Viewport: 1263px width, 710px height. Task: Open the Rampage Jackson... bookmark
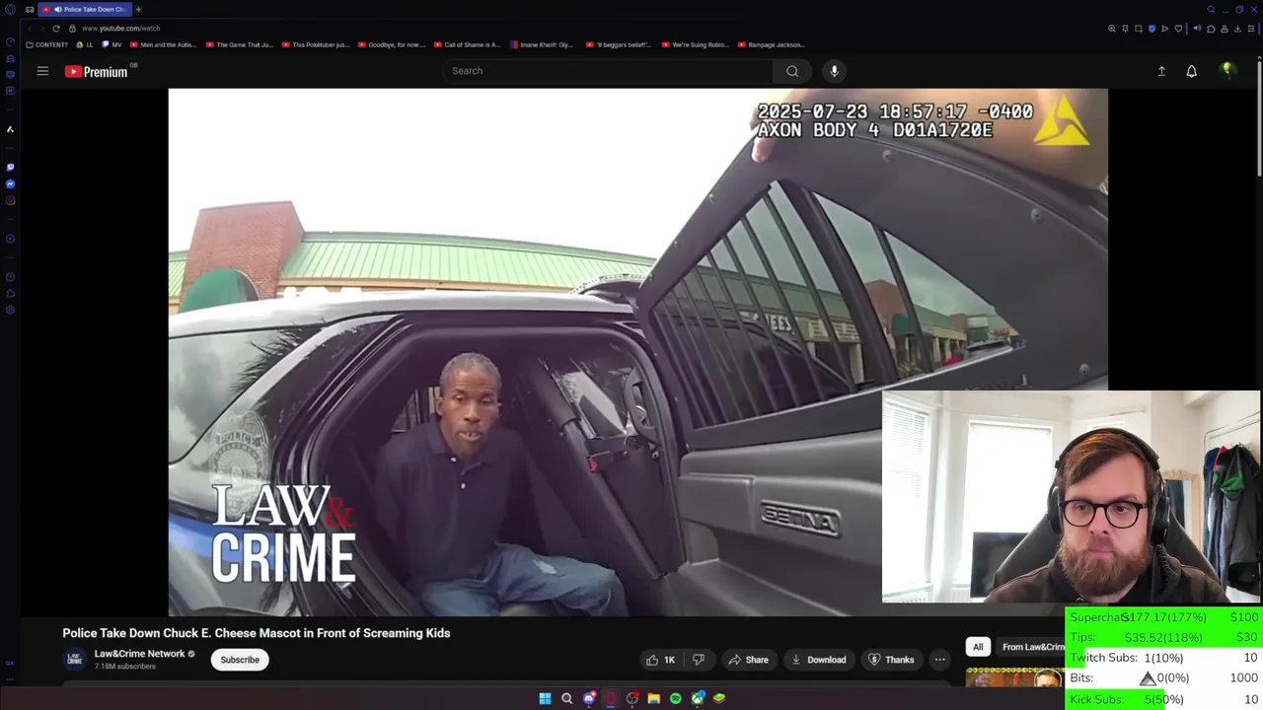tap(771, 44)
